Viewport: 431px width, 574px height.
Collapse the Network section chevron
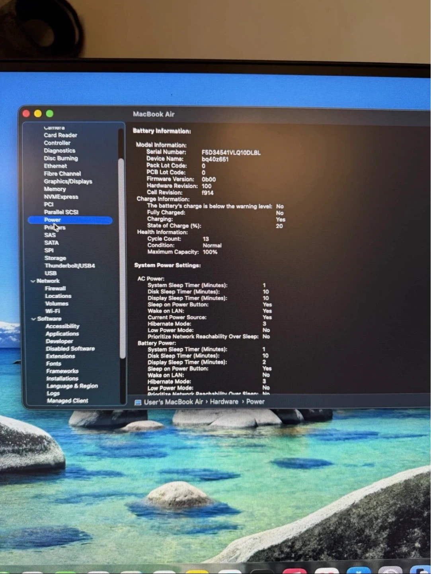click(x=33, y=281)
